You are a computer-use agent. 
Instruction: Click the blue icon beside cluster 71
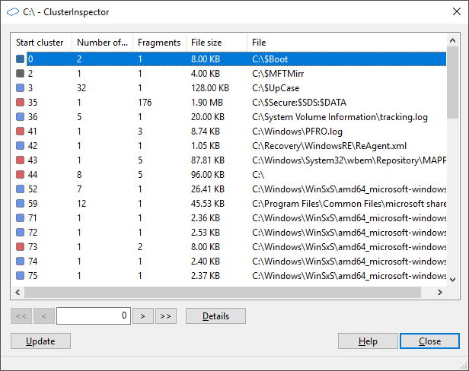pyautogui.click(x=20, y=217)
